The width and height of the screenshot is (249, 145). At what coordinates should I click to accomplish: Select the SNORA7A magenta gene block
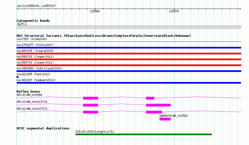coord(165,119)
